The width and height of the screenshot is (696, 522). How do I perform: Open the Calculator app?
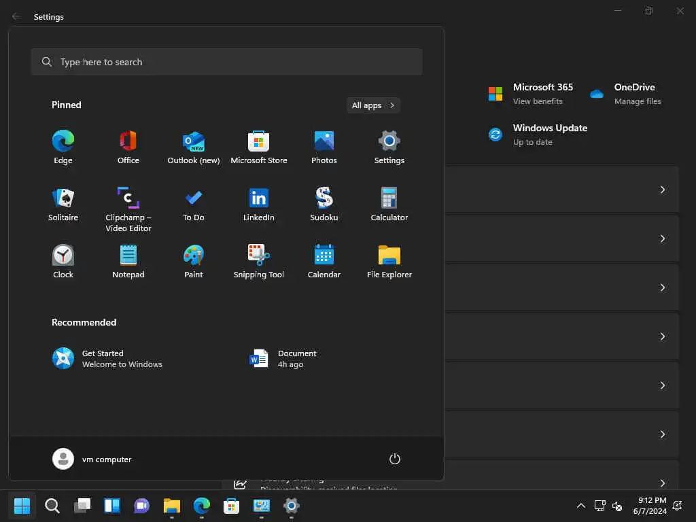pos(389,205)
